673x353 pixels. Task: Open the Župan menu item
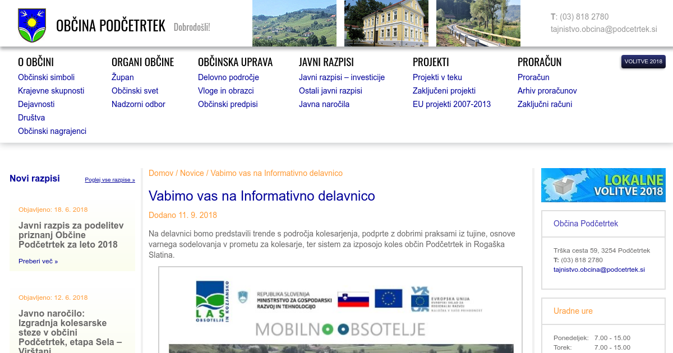(x=122, y=77)
